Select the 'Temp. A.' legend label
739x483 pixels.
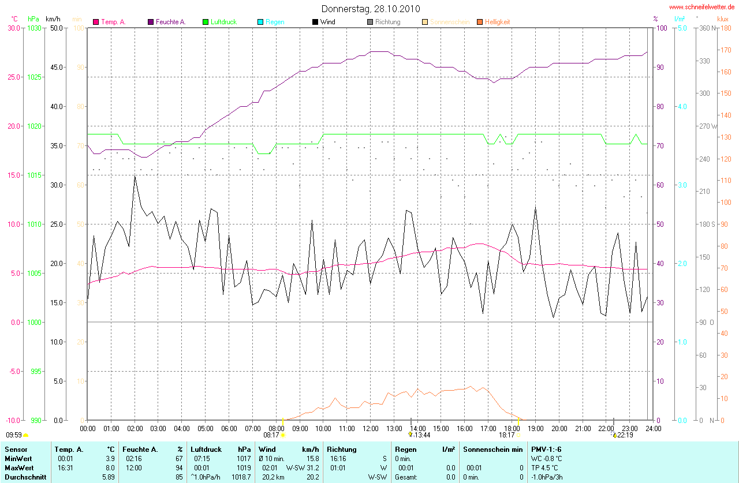tap(113, 22)
